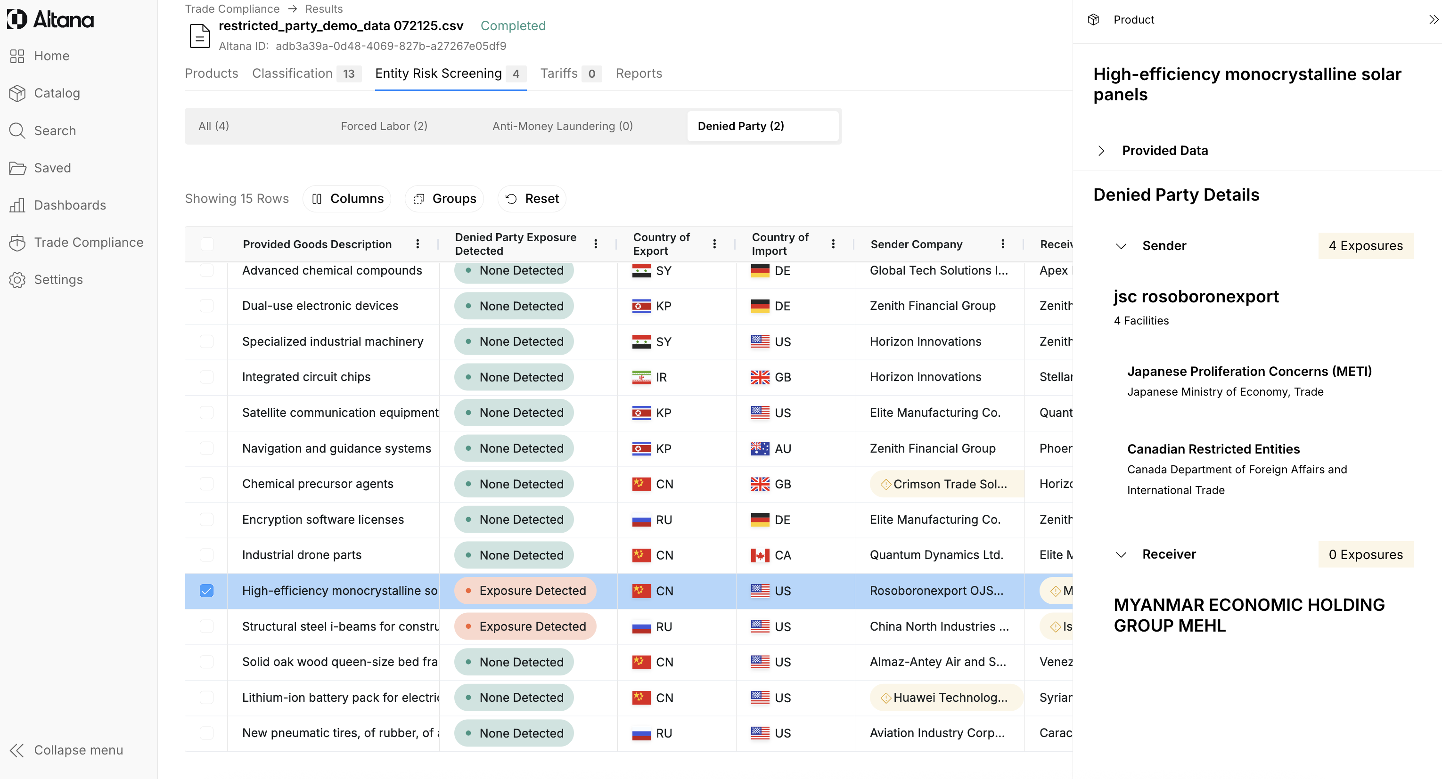Open Country of Export column menu dots

[714, 244]
